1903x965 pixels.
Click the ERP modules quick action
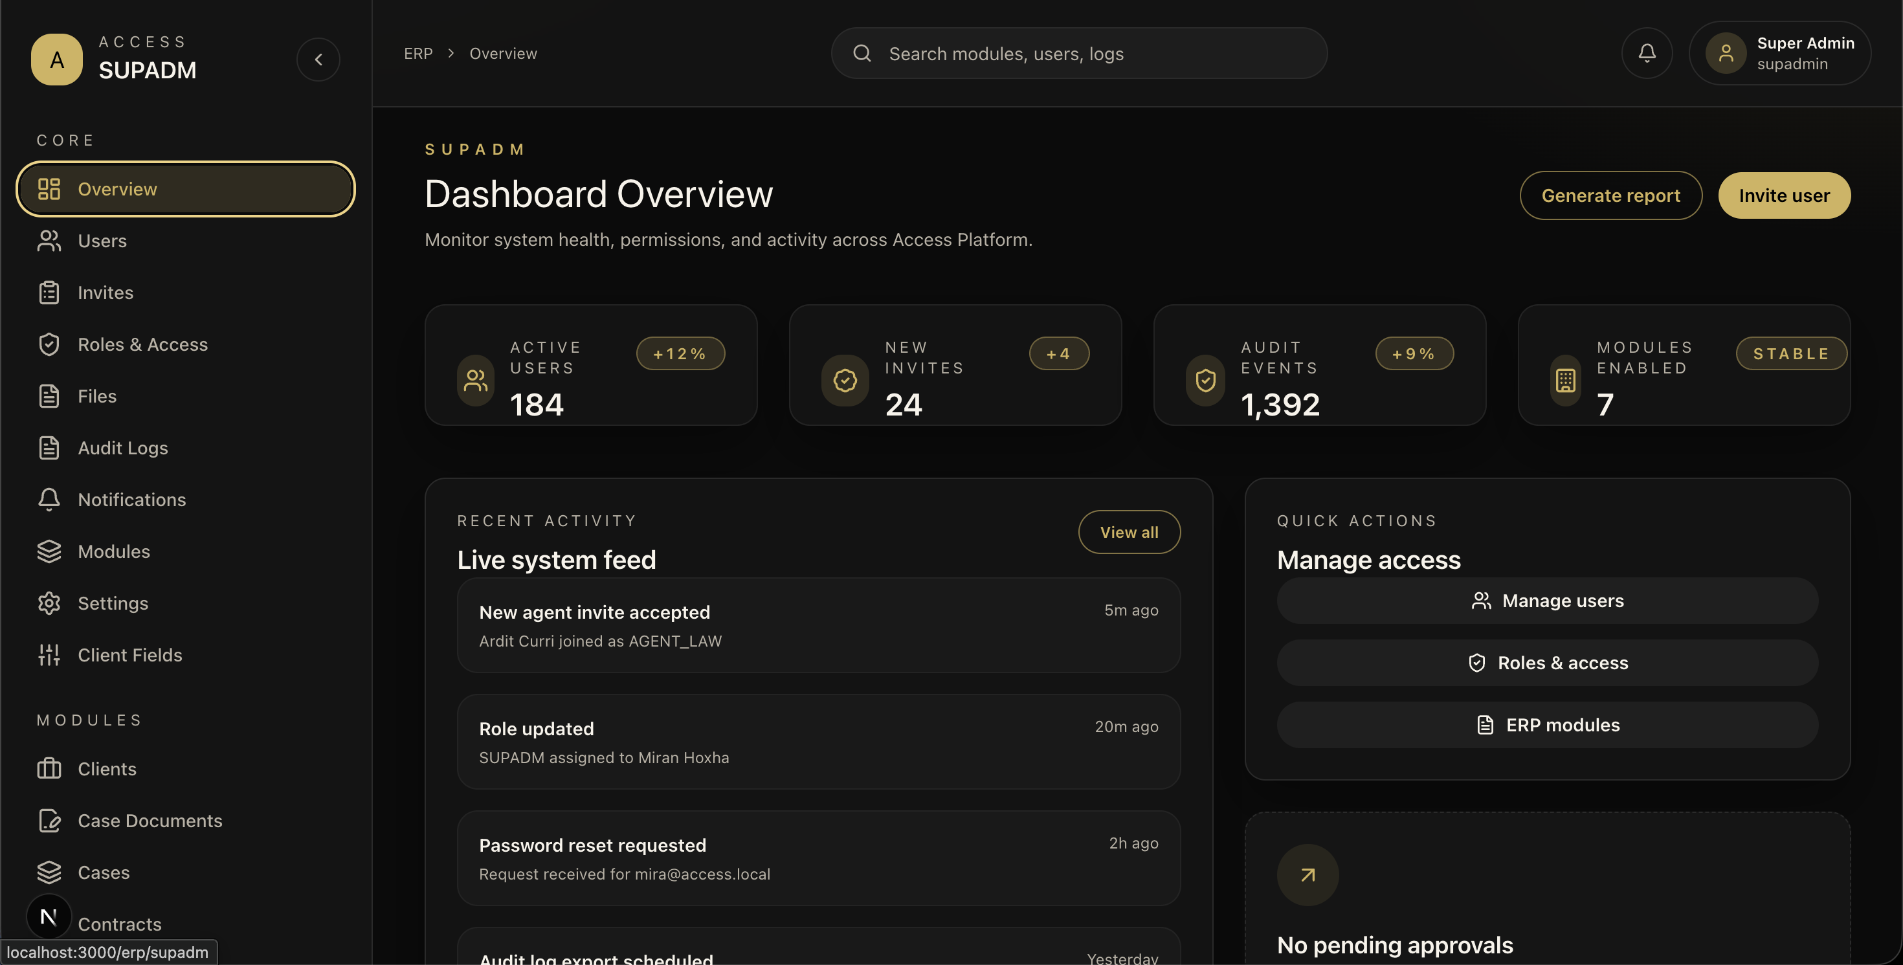click(x=1547, y=725)
